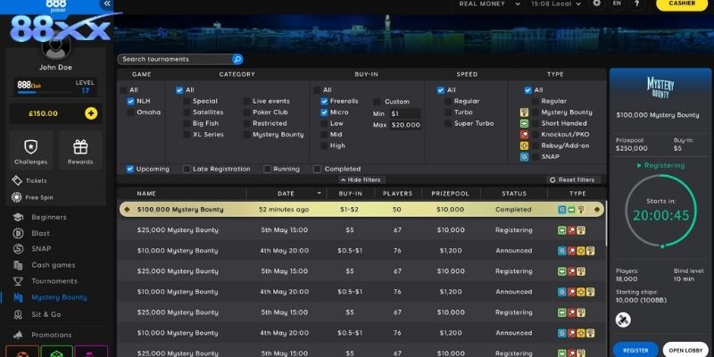Click John Doe profile avatar
714x357 pixels.
click(x=56, y=48)
